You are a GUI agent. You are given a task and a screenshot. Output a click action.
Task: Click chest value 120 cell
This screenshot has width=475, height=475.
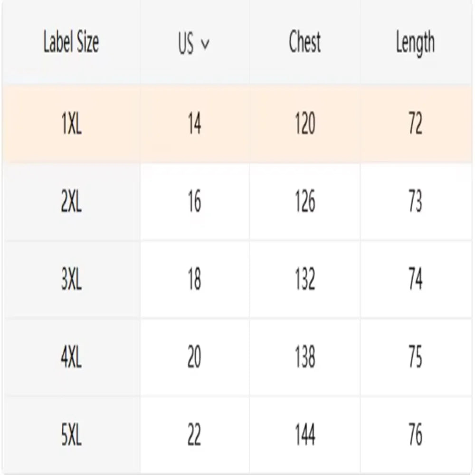point(304,125)
